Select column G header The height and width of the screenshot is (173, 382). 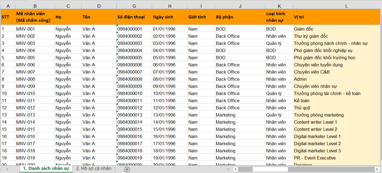coord(134,6)
